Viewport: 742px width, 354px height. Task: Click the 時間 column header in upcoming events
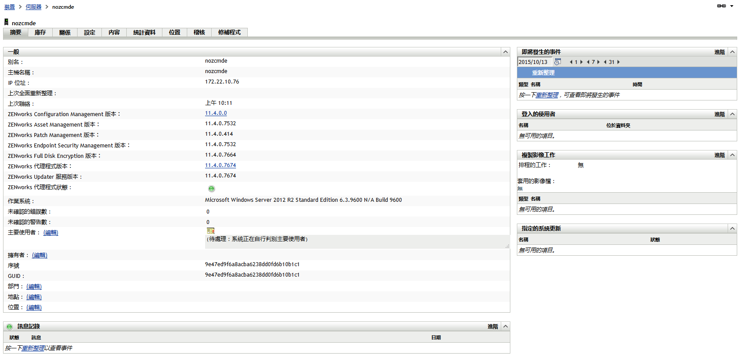(637, 85)
